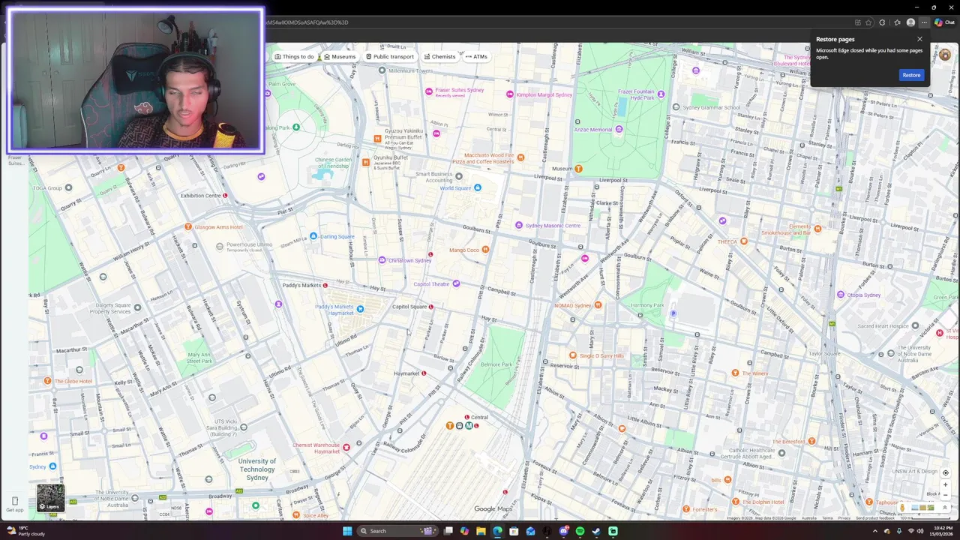Click the show your location button
The height and width of the screenshot is (540, 960).
pyautogui.click(x=945, y=473)
